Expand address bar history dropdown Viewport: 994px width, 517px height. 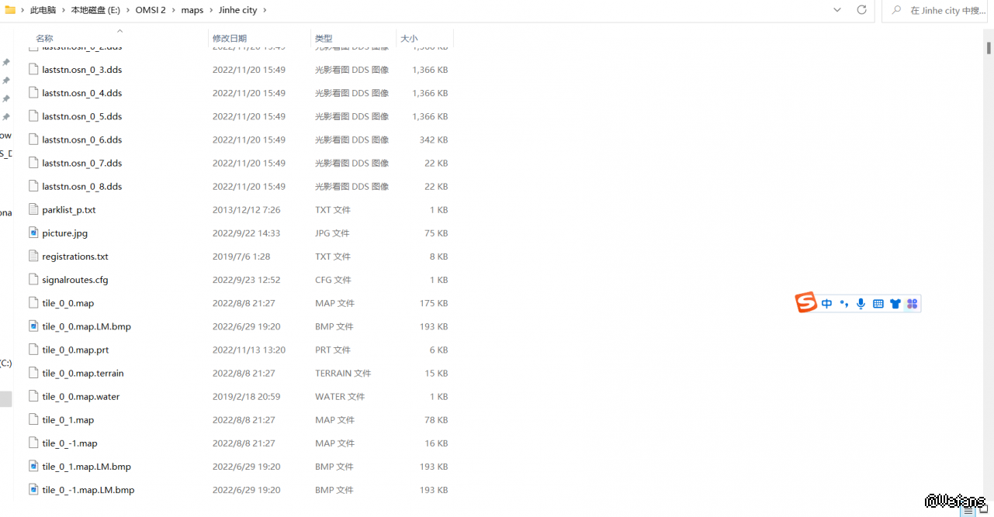(x=837, y=10)
